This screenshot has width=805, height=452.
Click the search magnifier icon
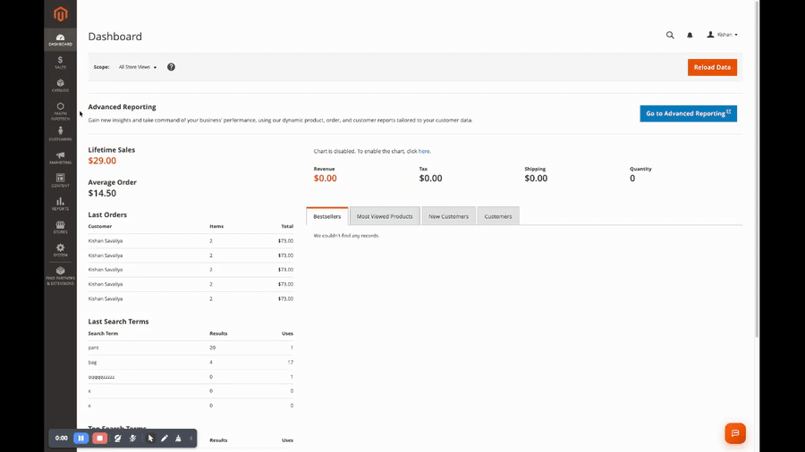click(x=670, y=35)
